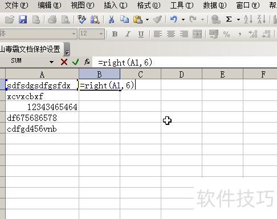This screenshot has width=277, height=219.
Task: Open the 编辑(E) menu
Action: 50,5
